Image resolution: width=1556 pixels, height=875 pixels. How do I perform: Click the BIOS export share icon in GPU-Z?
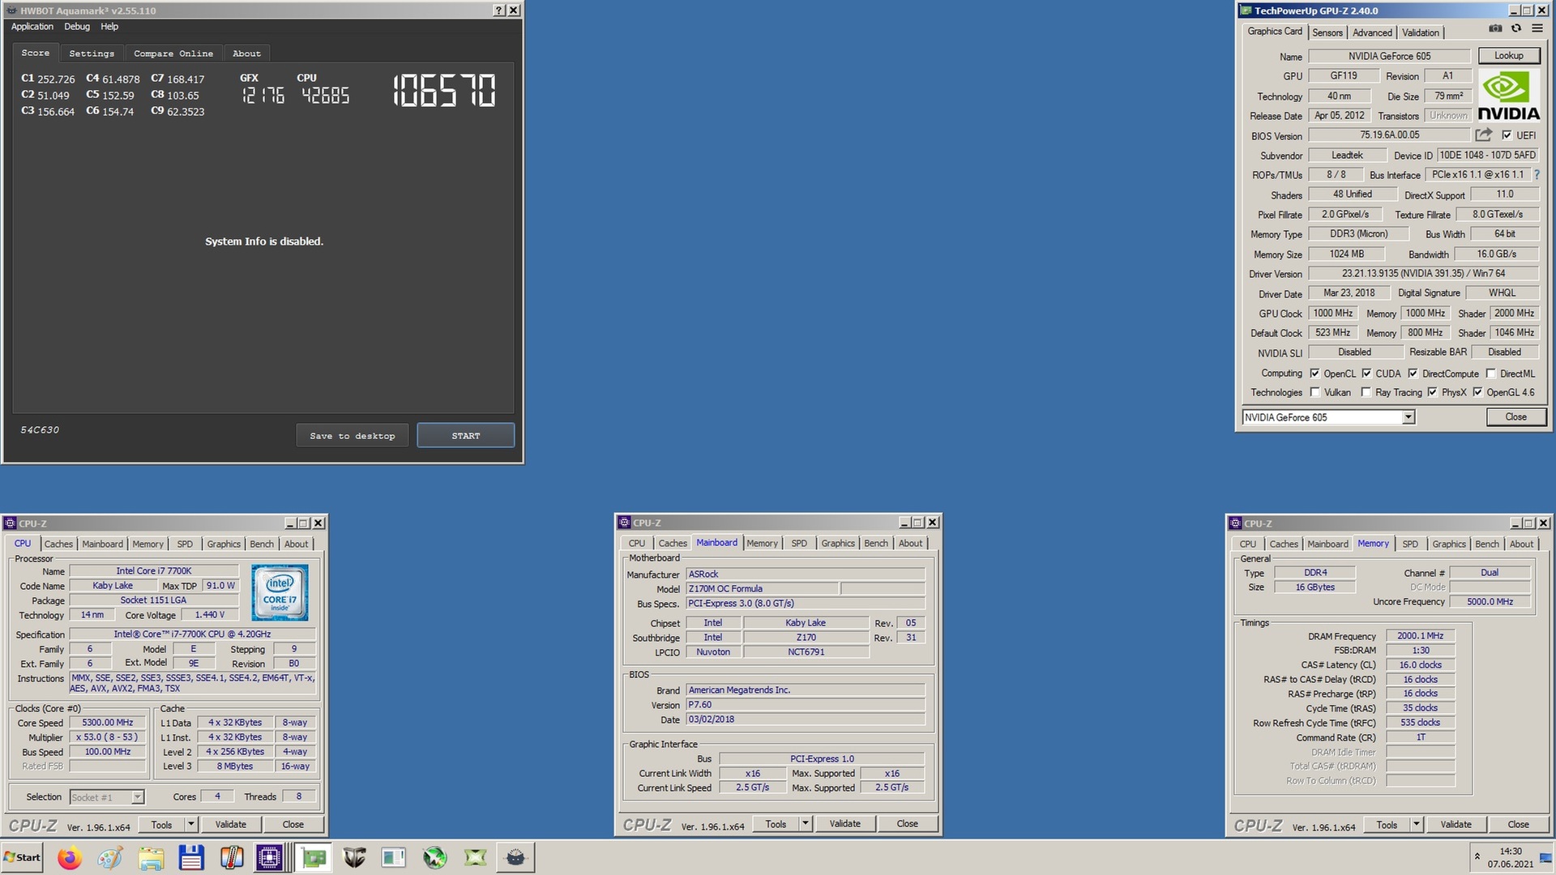click(1484, 134)
